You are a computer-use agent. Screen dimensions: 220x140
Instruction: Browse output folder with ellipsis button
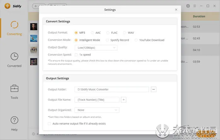pos(153,89)
